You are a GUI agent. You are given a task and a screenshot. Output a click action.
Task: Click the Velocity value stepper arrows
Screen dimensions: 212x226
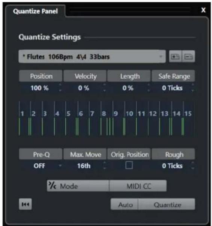click(x=104, y=87)
